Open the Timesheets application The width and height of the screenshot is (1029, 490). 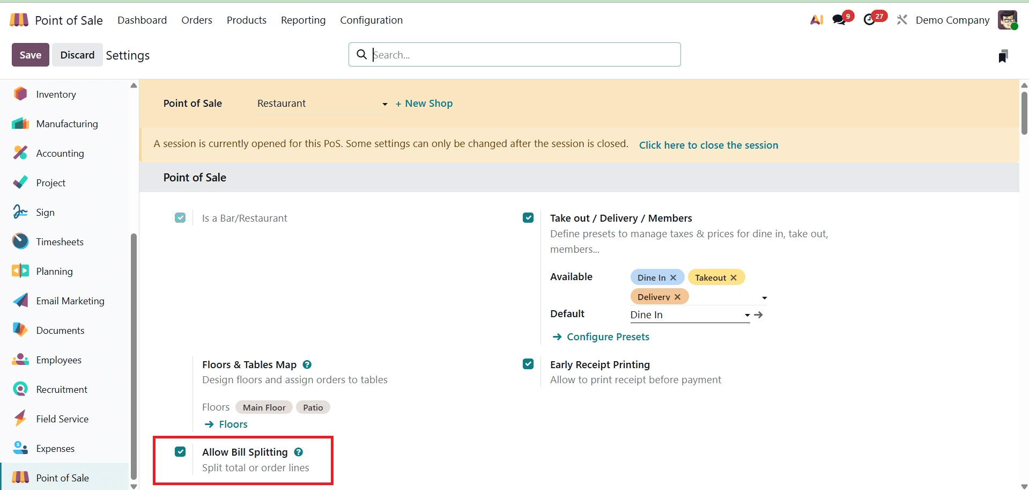point(60,242)
